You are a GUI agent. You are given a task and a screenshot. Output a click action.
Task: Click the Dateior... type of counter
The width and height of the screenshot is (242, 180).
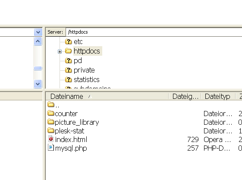pyautogui.click(x=218, y=114)
